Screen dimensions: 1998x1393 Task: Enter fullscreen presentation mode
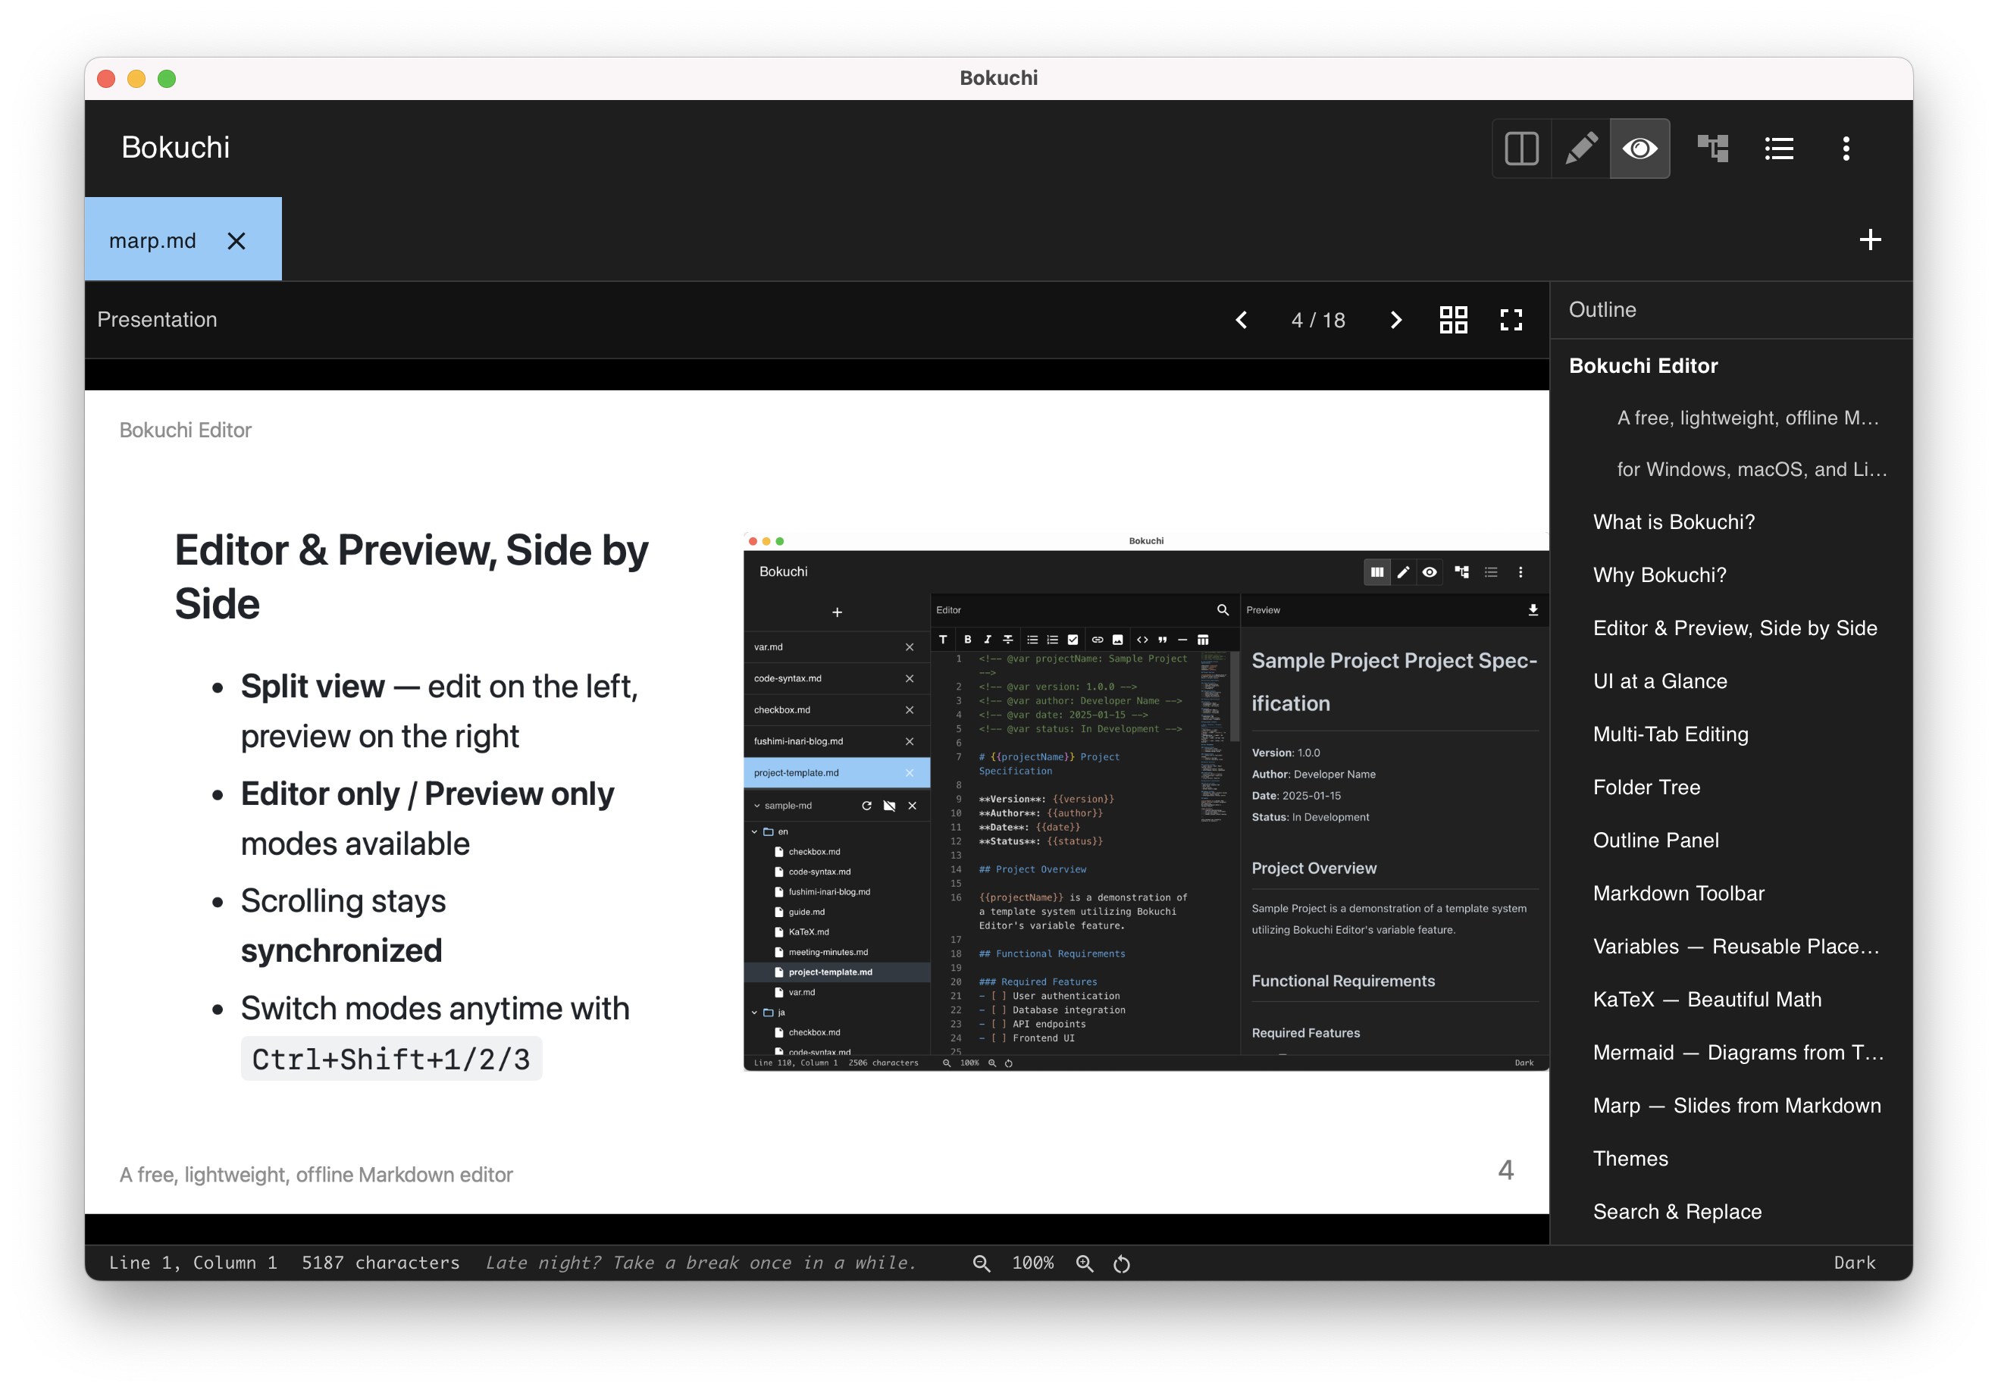(x=1511, y=320)
